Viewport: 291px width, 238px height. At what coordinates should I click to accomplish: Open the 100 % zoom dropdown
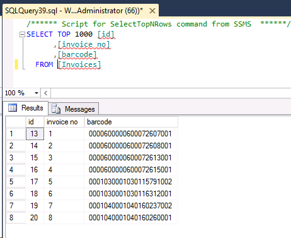click(x=37, y=93)
